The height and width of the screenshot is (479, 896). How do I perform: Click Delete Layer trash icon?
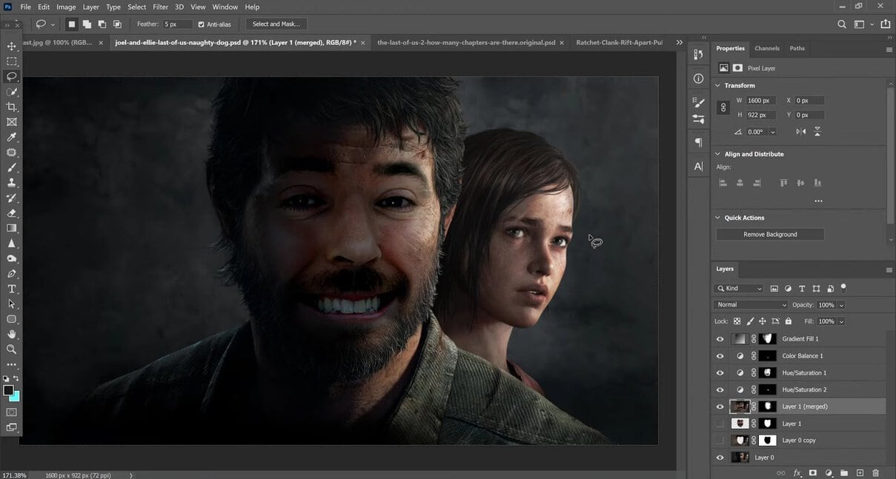click(x=875, y=472)
